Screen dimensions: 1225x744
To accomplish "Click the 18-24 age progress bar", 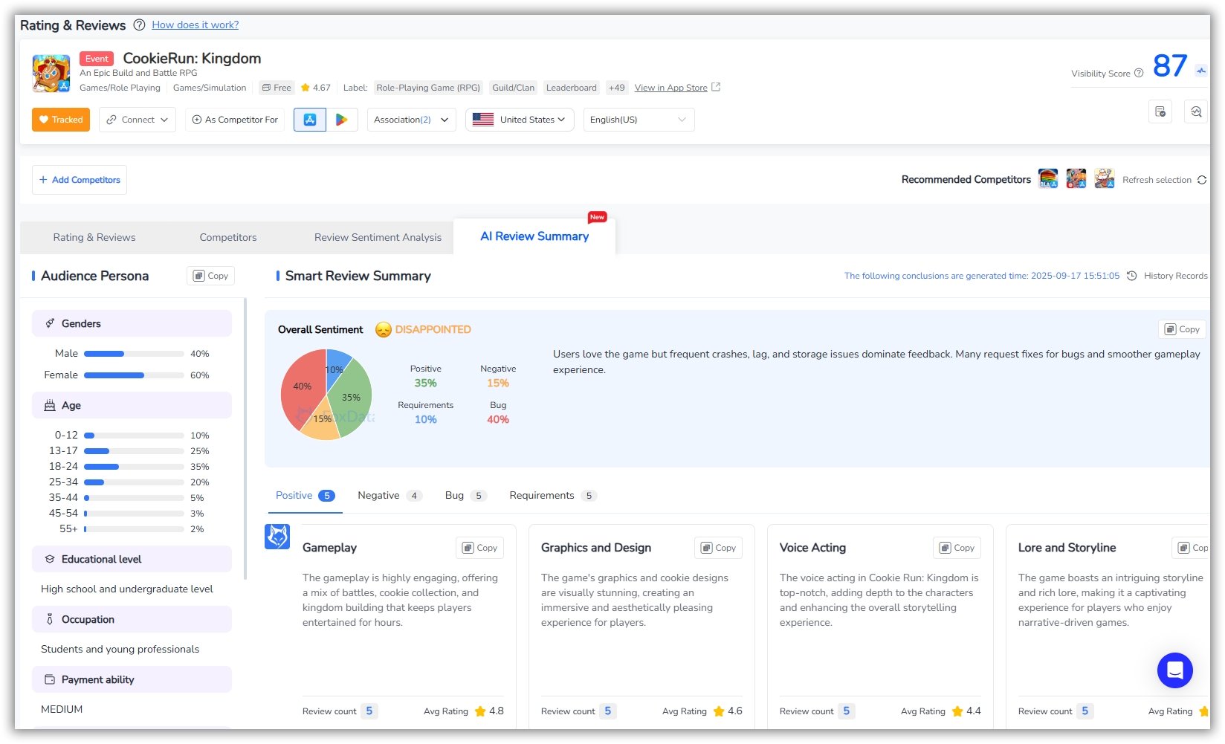I will (134, 467).
